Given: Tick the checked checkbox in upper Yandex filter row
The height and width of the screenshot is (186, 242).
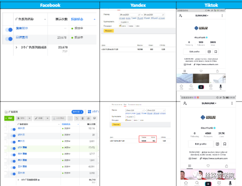Looking at the screenshot, I should [120, 25].
